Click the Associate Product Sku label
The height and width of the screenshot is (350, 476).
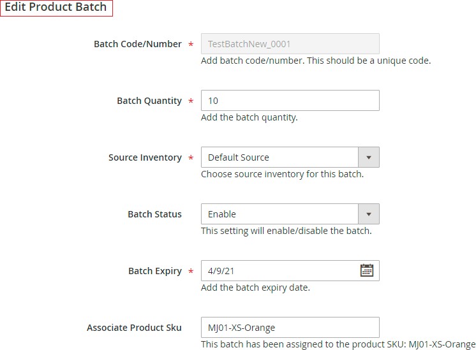134,328
